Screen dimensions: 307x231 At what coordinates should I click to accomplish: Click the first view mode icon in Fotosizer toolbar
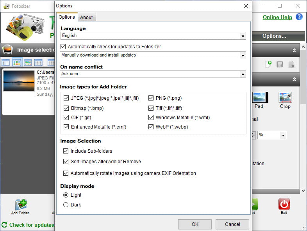[x=5, y=63]
